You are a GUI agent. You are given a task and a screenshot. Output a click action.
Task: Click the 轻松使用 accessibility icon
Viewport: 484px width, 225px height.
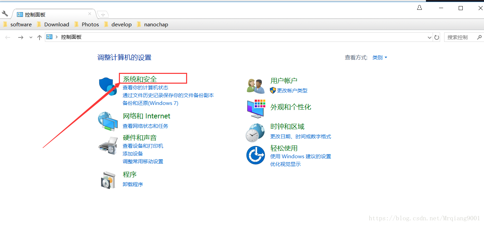click(x=256, y=155)
